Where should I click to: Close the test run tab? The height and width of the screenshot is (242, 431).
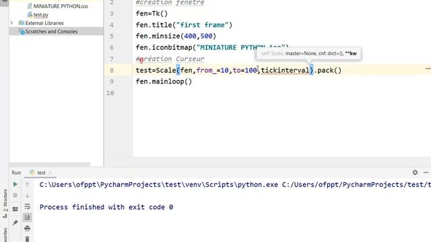[x=50, y=173]
